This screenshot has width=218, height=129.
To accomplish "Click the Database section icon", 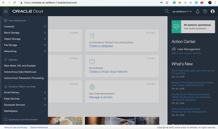I will point(5,60).
